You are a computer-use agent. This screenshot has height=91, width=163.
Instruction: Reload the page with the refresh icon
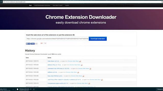[1, 2]
